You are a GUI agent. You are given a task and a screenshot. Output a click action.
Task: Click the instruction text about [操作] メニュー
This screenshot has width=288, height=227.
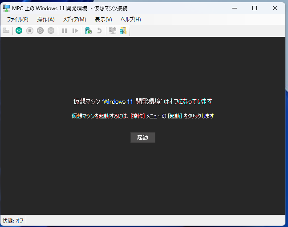pos(143,116)
